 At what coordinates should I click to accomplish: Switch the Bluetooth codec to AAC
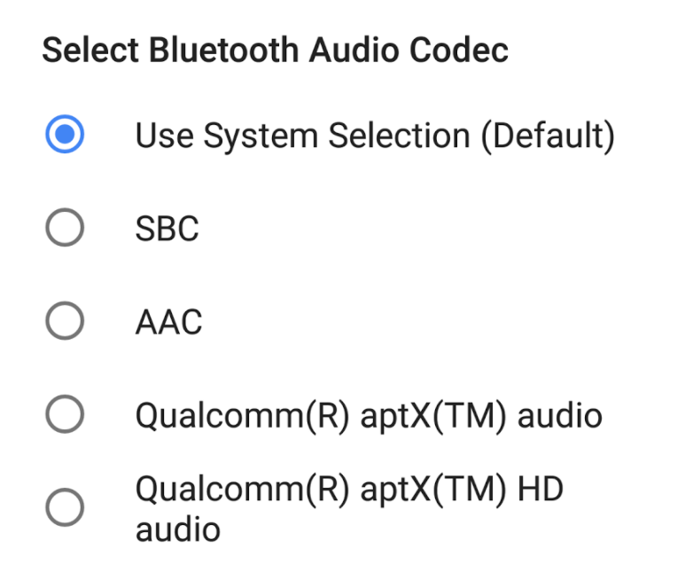pyautogui.click(x=65, y=322)
